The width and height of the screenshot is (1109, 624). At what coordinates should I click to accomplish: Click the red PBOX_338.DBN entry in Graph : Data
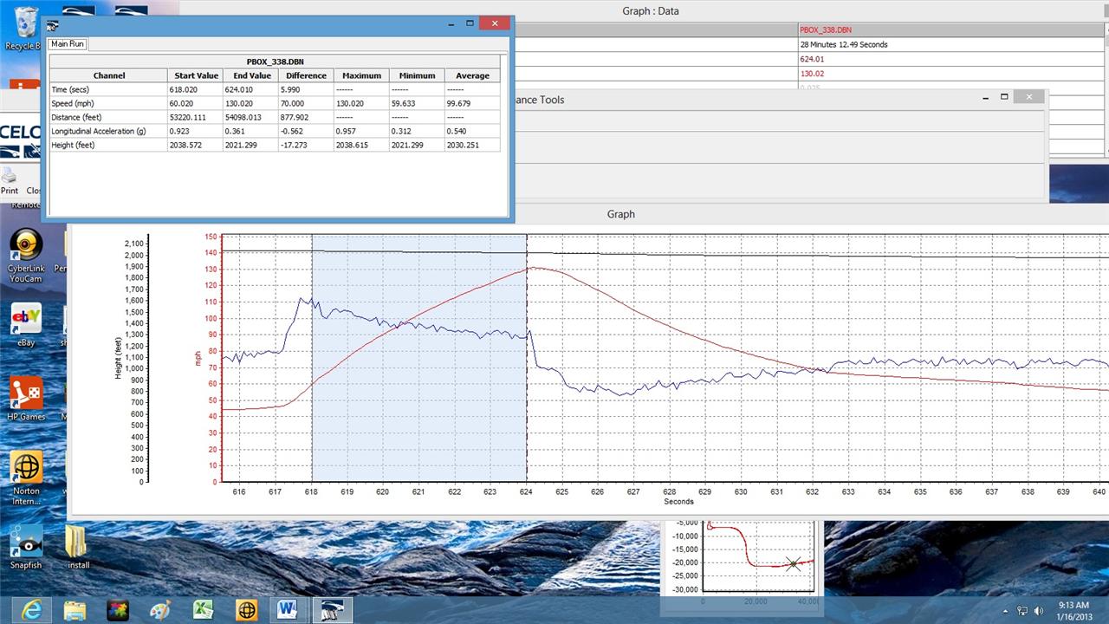(x=826, y=29)
